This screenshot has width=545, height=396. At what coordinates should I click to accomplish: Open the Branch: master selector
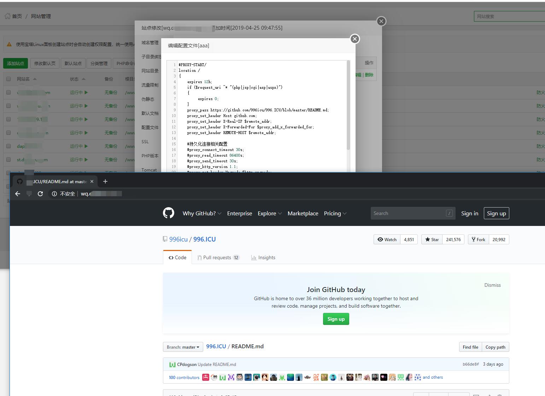[183, 347]
